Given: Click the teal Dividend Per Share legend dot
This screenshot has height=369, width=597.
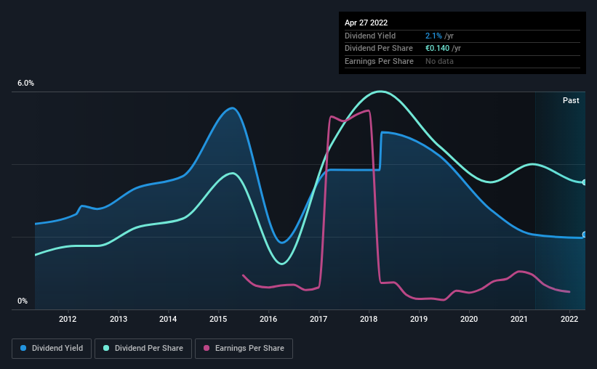Looking at the screenshot, I should tap(106, 348).
